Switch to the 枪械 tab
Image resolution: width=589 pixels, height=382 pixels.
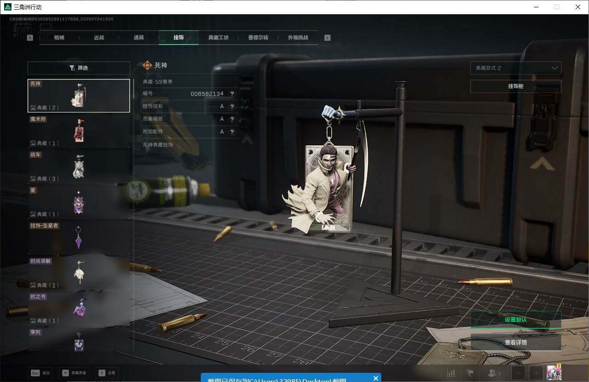pyautogui.click(x=59, y=38)
